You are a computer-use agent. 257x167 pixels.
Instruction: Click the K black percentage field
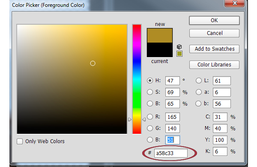coord(220,152)
